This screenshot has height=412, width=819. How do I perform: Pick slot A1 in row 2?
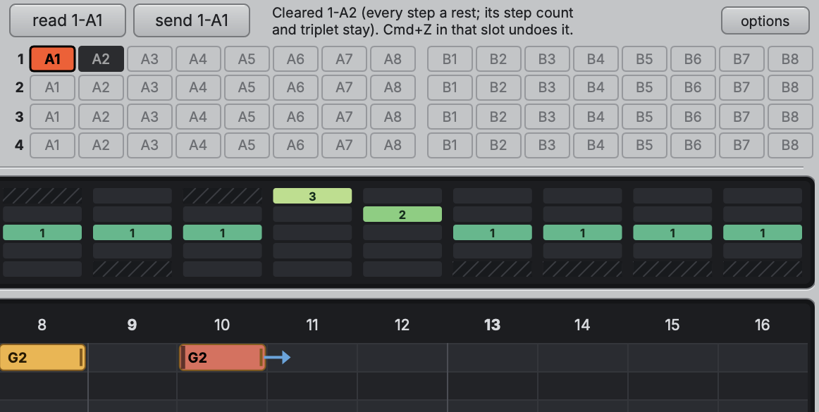click(x=52, y=87)
